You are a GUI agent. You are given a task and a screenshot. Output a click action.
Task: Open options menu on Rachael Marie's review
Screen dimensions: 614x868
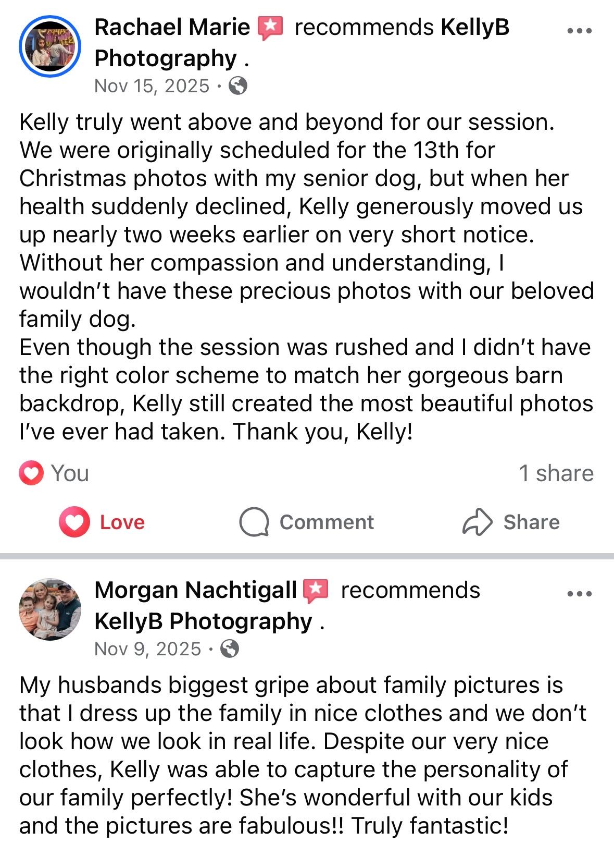point(580,31)
